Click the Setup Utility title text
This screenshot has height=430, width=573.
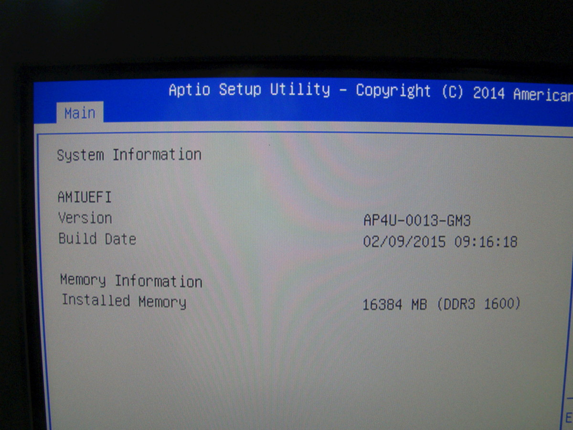pyautogui.click(x=274, y=90)
